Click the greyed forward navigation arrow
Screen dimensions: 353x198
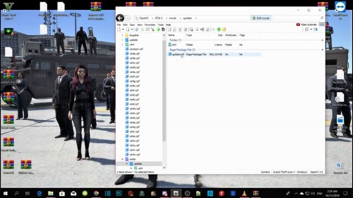click(127, 18)
